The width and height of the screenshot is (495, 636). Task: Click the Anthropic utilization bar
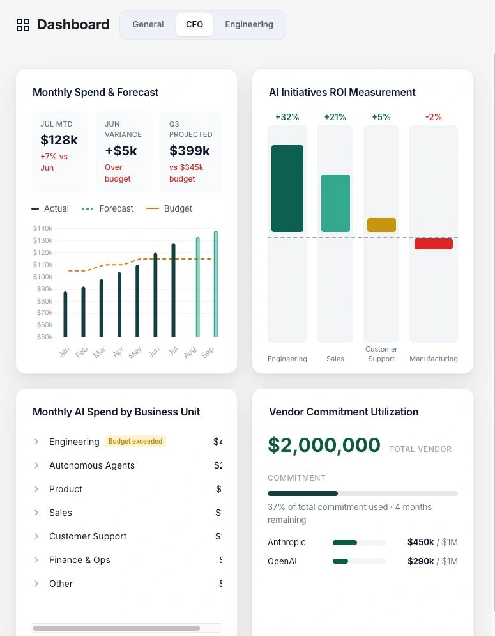point(359,543)
